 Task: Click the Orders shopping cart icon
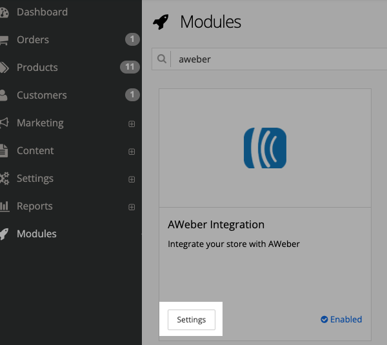click(5, 40)
